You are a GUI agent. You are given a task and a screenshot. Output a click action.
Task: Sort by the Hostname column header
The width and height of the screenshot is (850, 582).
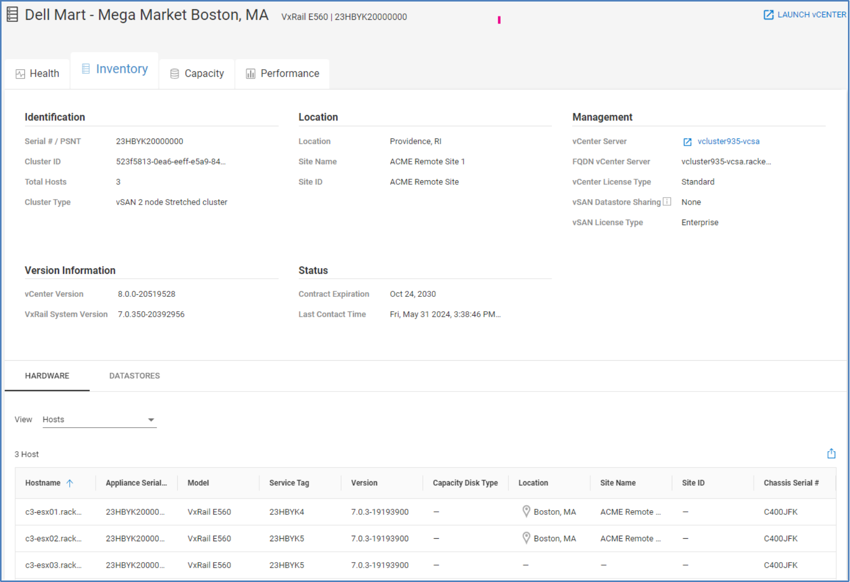coord(43,483)
